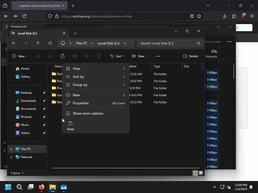The width and height of the screenshot is (258, 193).
Task: Show hidden system tray icons
Action: pyautogui.click(x=214, y=187)
